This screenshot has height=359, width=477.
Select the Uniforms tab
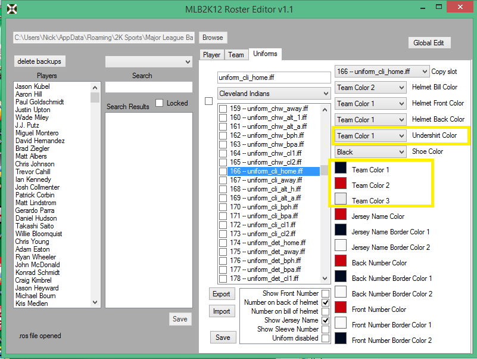click(265, 54)
